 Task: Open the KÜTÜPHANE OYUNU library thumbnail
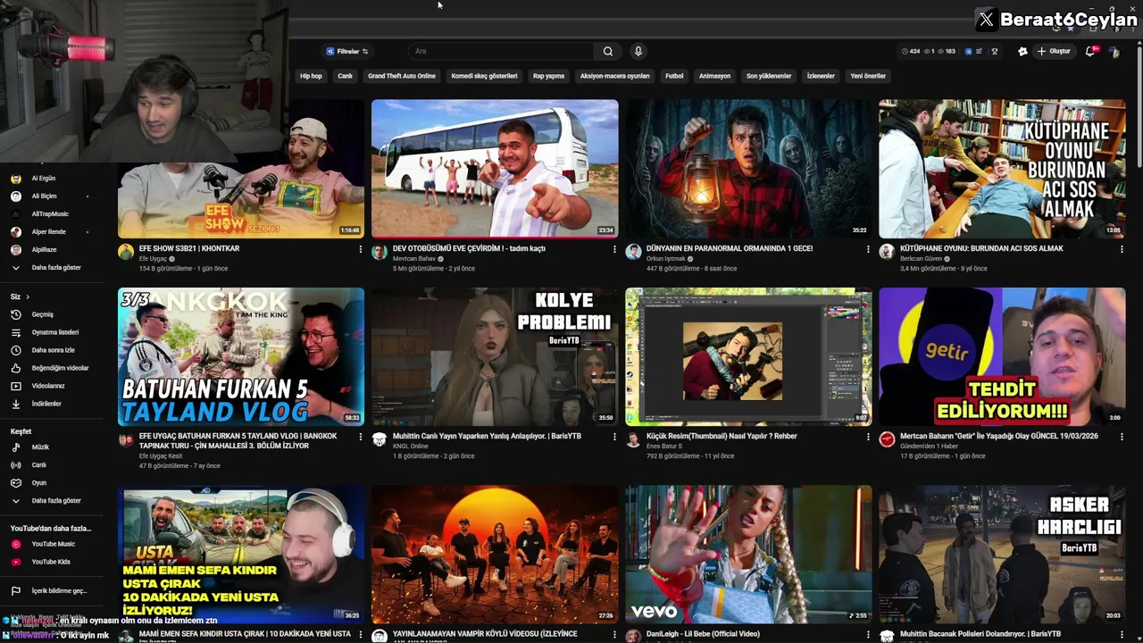coord(1002,169)
